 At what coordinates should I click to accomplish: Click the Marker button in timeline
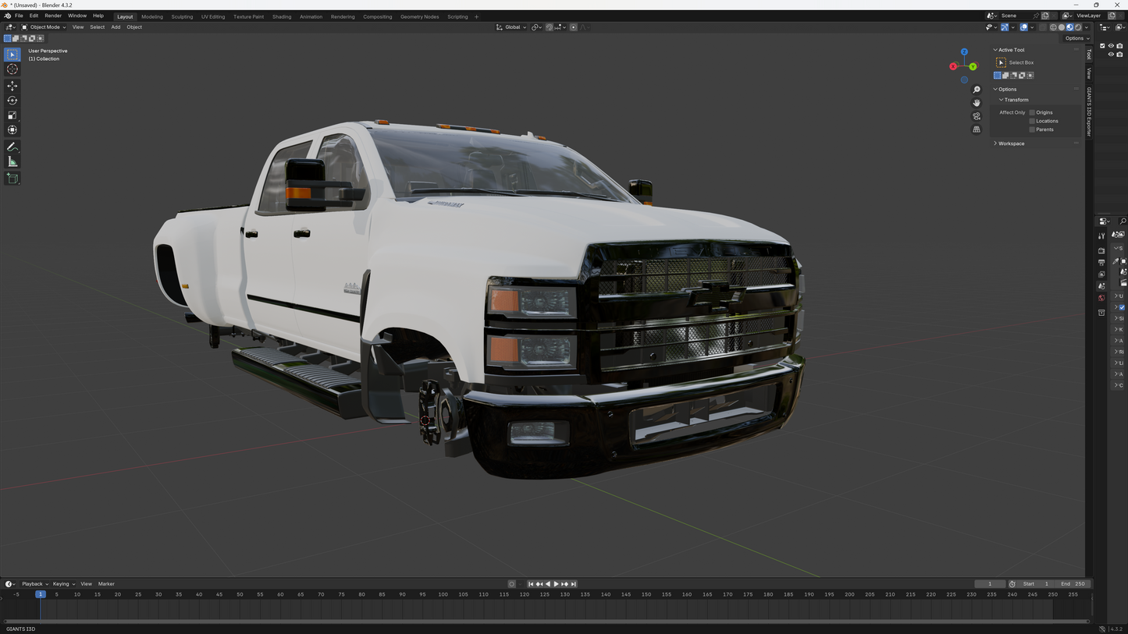106,584
